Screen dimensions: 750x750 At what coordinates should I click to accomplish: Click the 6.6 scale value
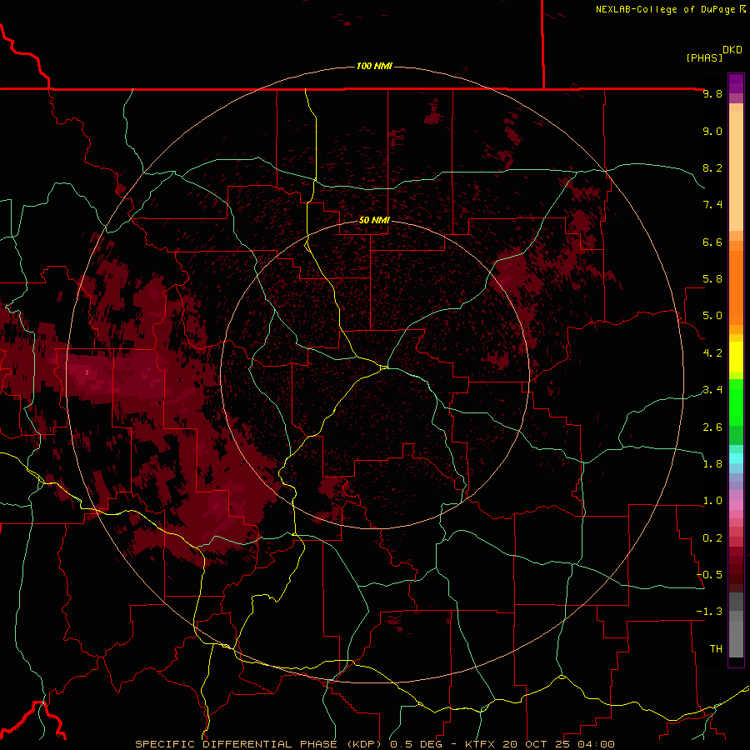click(712, 242)
